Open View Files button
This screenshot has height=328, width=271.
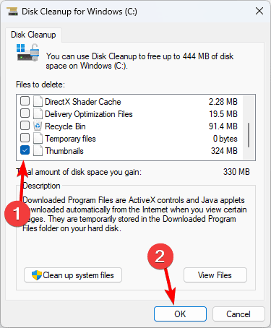click(215, 275)
